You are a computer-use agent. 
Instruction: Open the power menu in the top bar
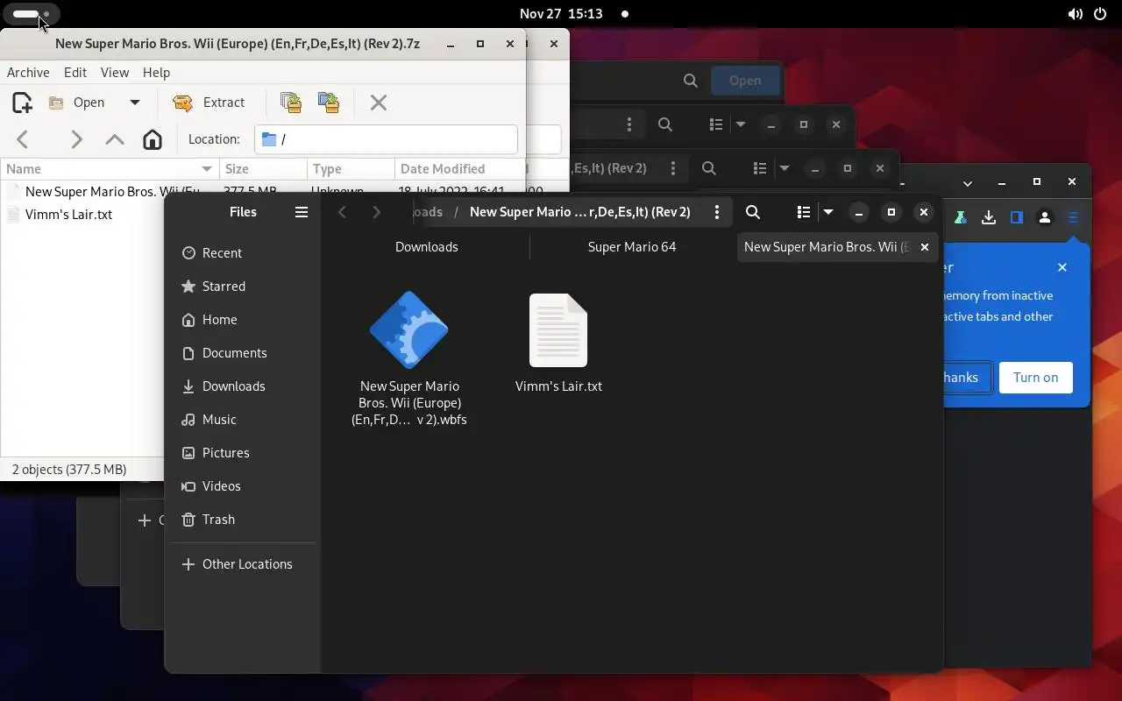coord(1101,14)
